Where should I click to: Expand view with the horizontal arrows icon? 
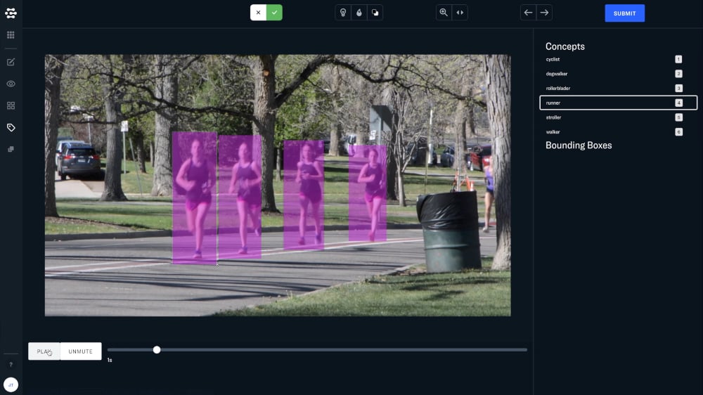(x=460, y=13)
